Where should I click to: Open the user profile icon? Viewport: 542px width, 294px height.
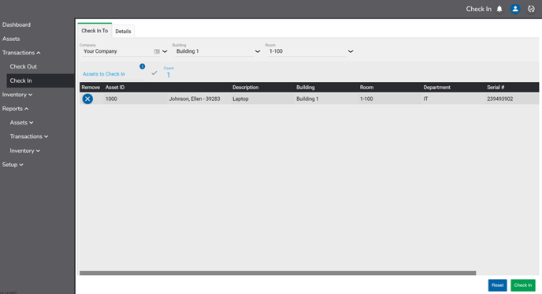[x=515, y=9]
